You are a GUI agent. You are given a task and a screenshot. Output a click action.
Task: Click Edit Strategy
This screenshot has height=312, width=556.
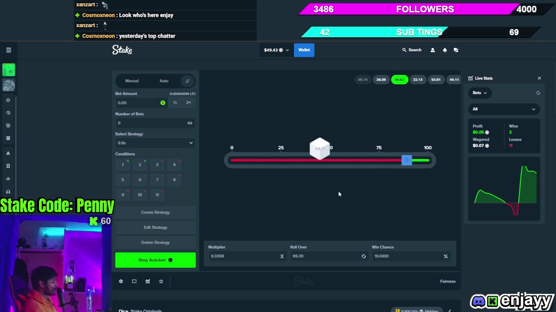(155, 227)
